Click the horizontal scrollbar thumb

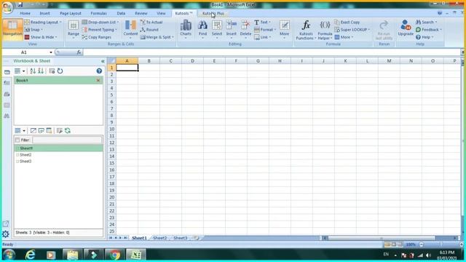(x=382, y=238)
